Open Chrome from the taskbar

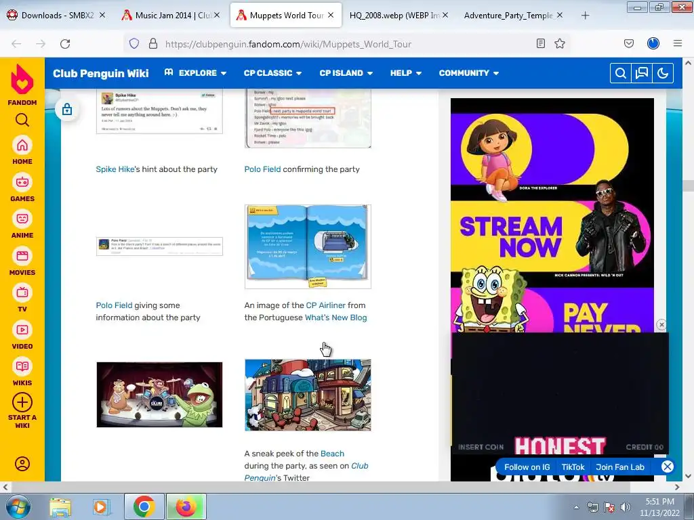(x=144, y=506)
